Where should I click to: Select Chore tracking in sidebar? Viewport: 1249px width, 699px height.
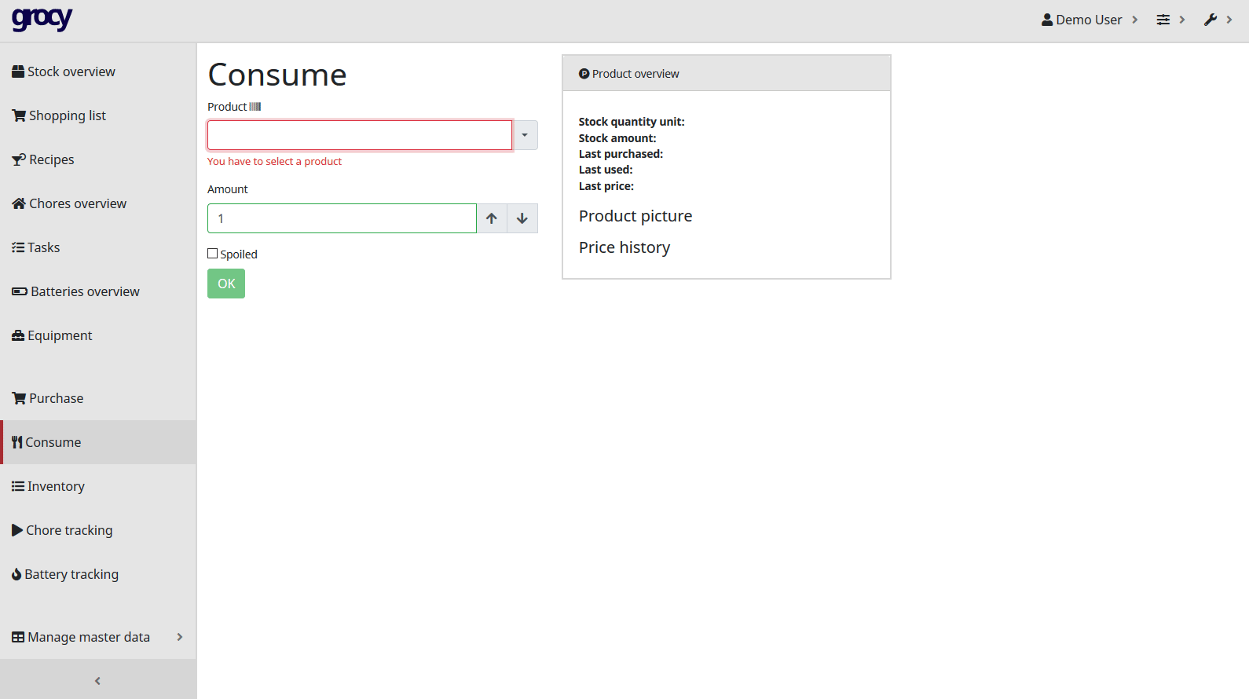click(69, 530)
